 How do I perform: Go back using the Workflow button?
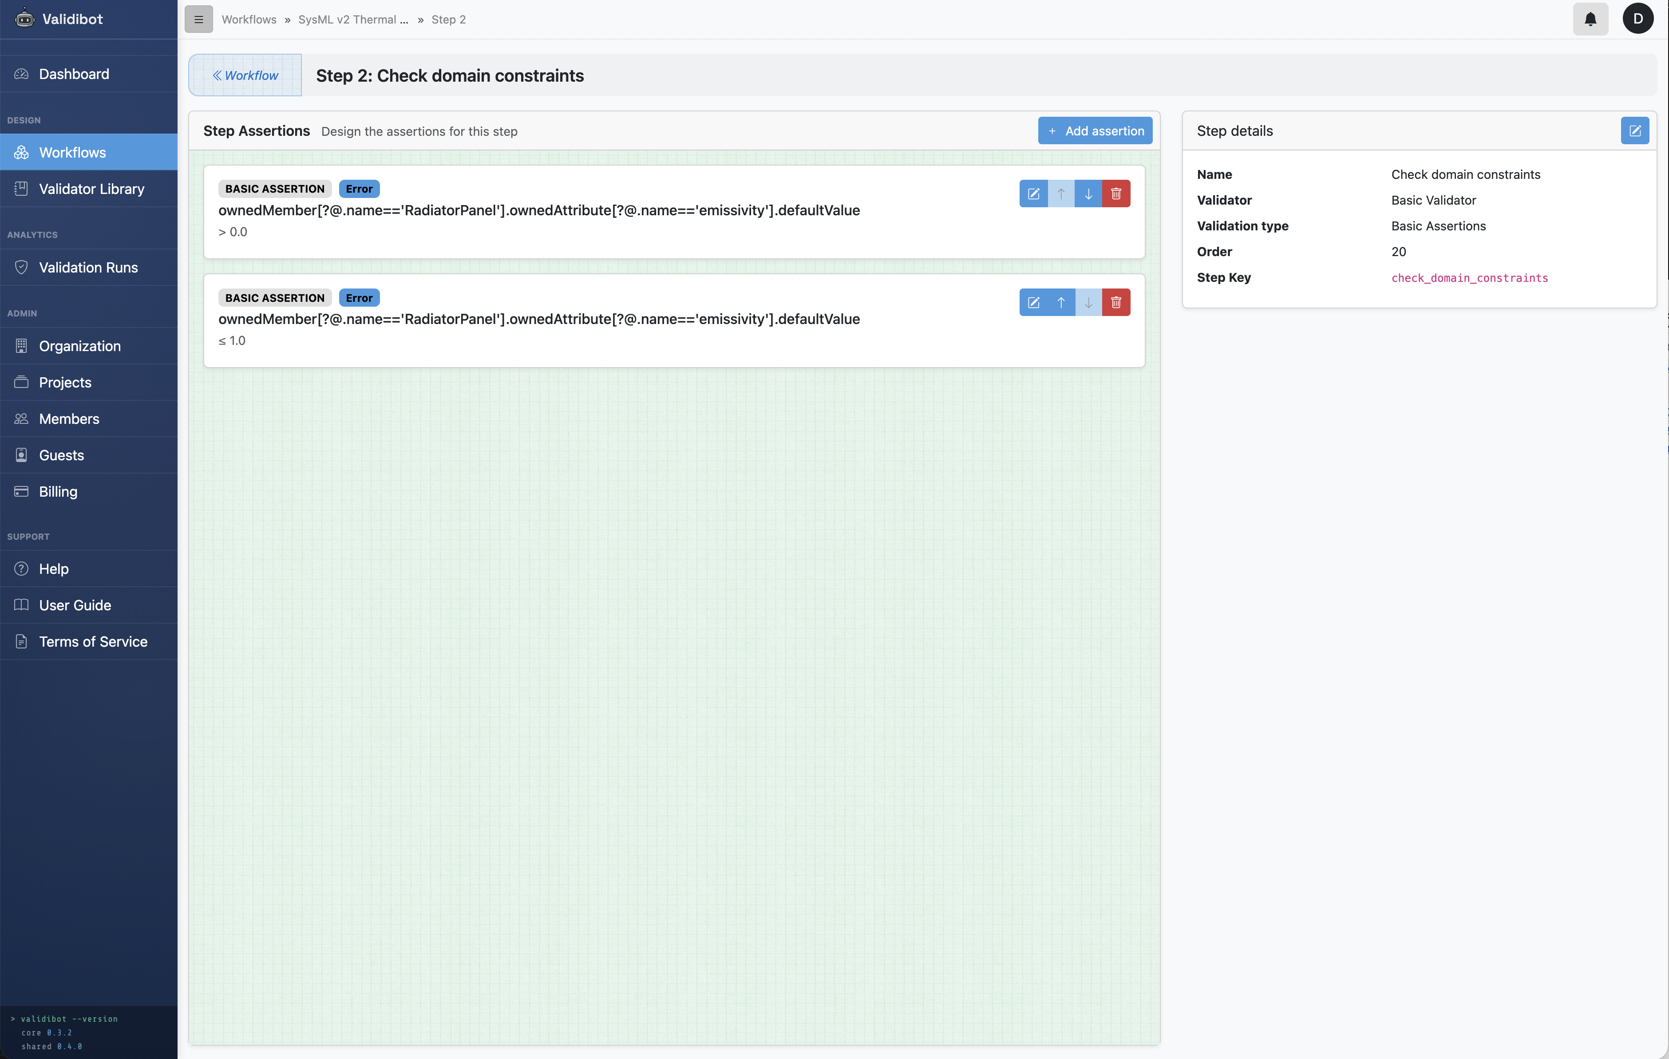click(x=244, y=75)
